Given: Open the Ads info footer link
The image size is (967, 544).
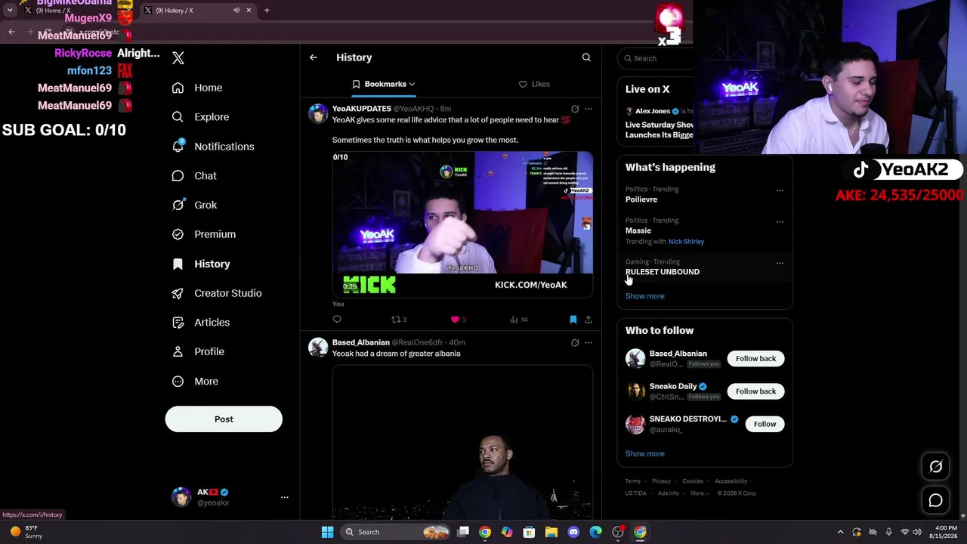Looking at the screenshot, I should [x=669, y=493].
